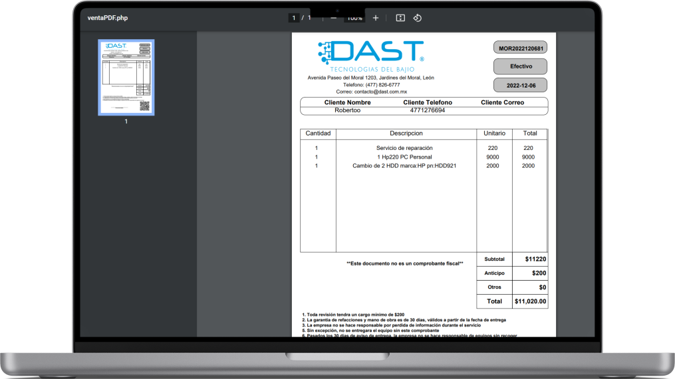Select the page 1 thumbnail
The height and width of the screenshot is (379, 675).
click(x=126, y=78)
